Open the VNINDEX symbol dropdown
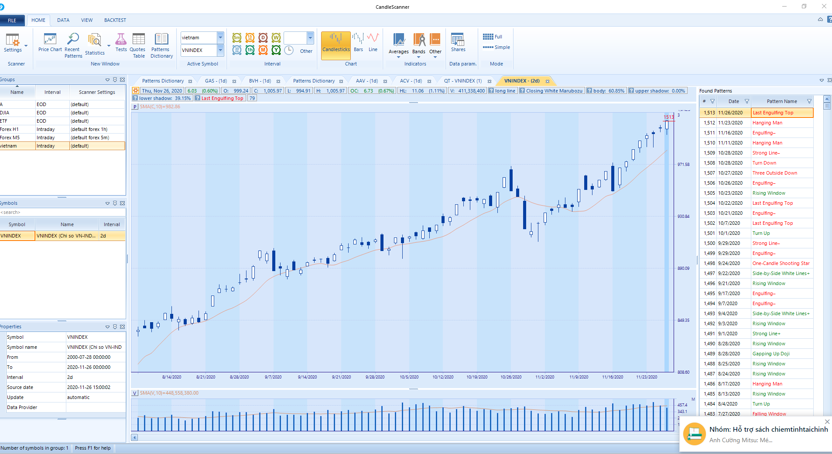 click(x=220, y=50)
